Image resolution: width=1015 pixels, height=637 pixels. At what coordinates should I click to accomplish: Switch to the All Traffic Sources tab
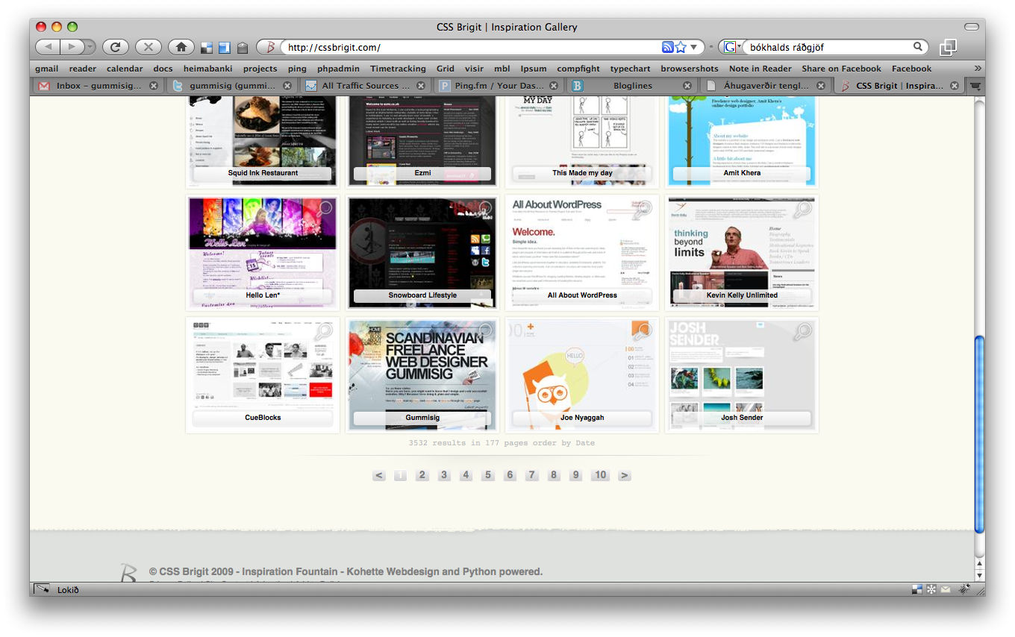tap(365, 86)
